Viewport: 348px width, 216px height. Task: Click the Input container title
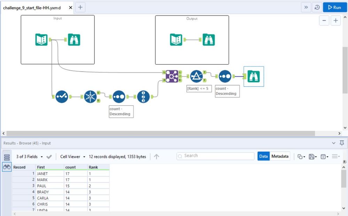click(57, 18)
